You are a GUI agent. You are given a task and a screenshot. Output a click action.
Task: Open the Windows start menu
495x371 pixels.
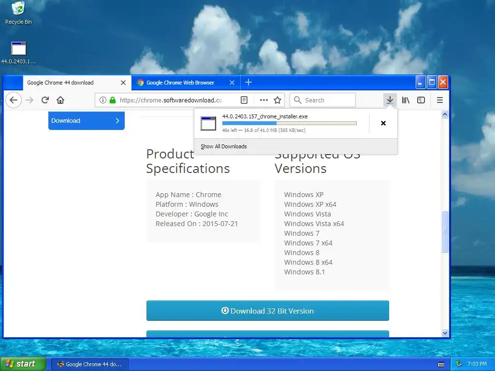coord(23,364)
